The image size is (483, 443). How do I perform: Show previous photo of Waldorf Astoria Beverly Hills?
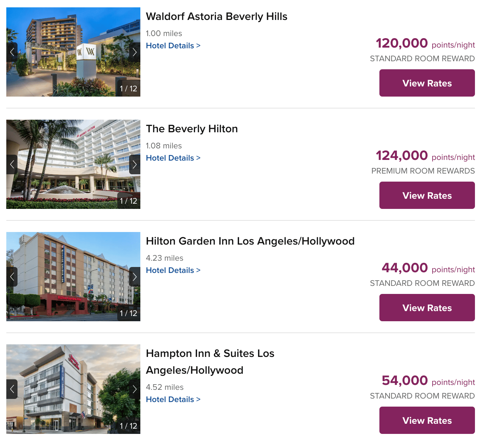coord(12,52)
